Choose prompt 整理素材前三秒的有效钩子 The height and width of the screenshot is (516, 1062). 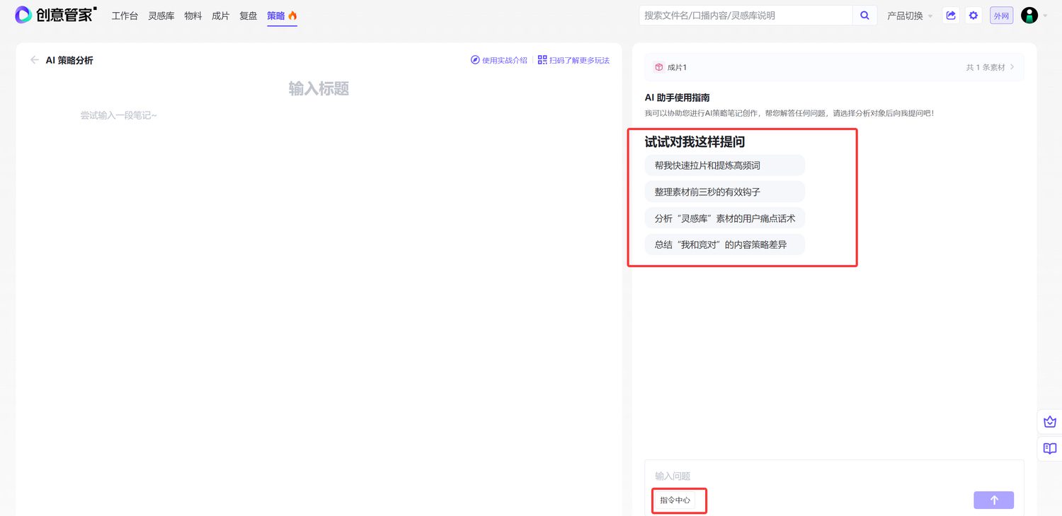(x=725, y=192)
